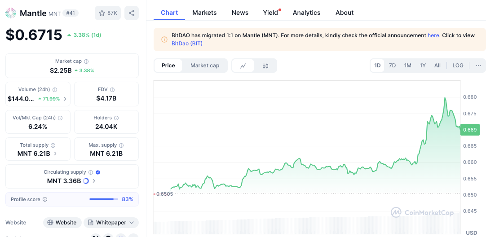This screenshot has height=237, width=486.
Task: Set chart range to 7D
Action: click(x=392, y=66)
